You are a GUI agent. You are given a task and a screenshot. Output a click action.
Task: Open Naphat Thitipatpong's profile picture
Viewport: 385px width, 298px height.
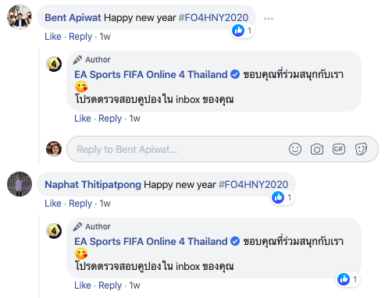(x=20, y=184)
